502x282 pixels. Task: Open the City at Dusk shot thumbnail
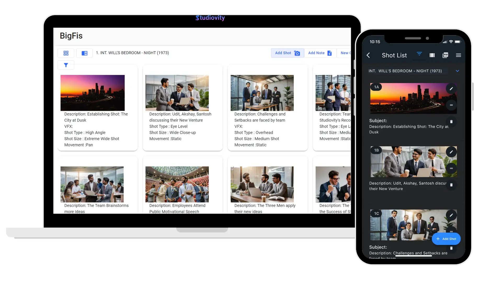click(93, 93)
